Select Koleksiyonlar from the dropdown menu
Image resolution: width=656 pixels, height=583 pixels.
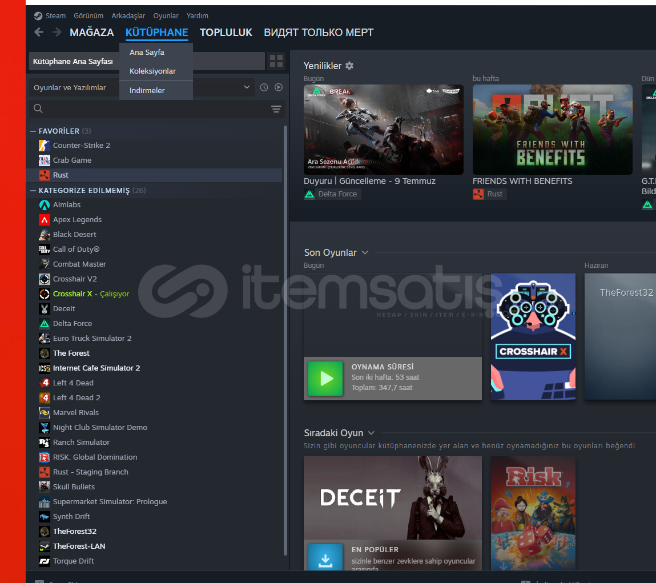tap(156, 71)
